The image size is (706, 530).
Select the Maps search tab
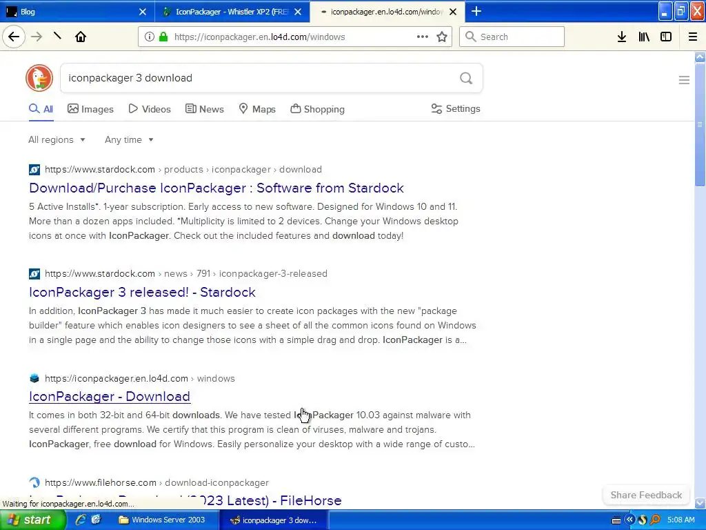[x=257, y=109]
